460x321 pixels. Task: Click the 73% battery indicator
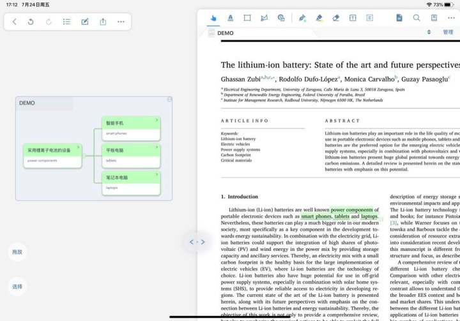(444, 4)
